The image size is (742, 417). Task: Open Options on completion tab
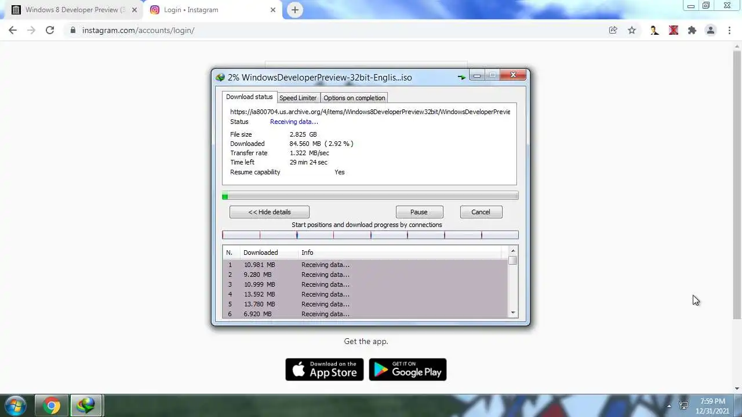point(354,98)
